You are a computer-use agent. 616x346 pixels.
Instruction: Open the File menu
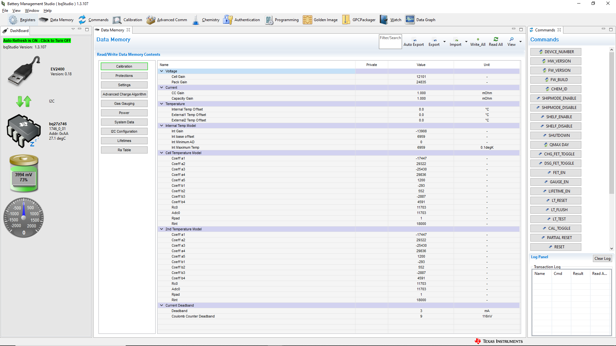[5, 11]
